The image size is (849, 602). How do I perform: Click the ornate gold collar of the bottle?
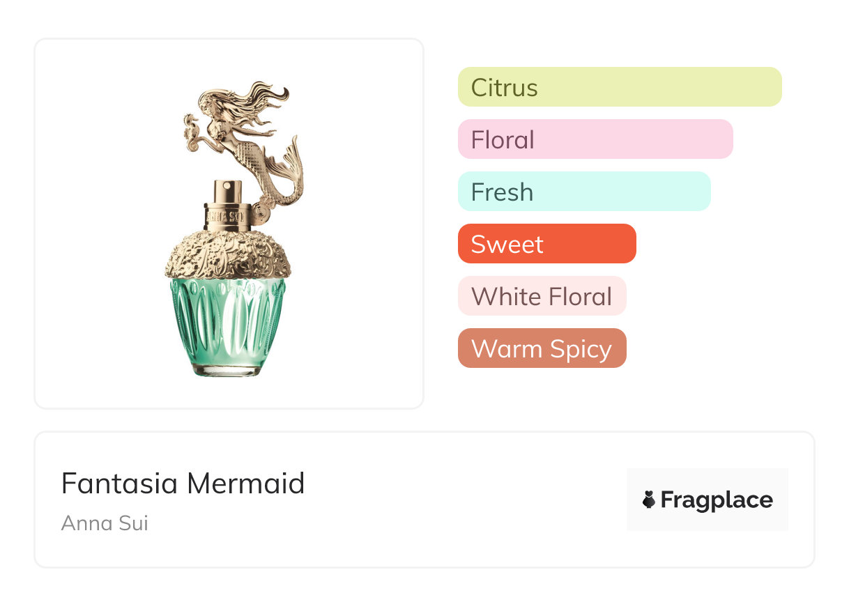pos(227,256)
